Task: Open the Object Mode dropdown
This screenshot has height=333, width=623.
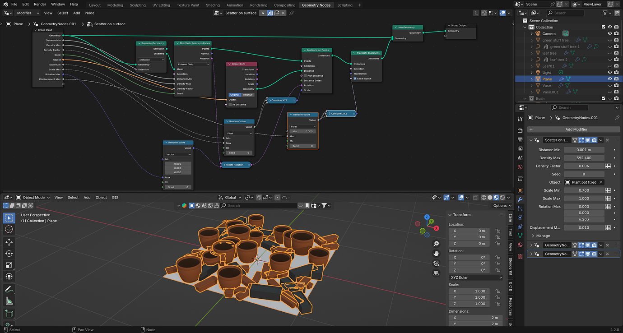Action: (33, 198)
